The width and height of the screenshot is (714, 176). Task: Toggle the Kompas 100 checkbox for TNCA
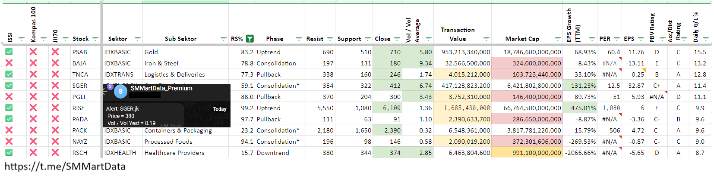(33, 74)
